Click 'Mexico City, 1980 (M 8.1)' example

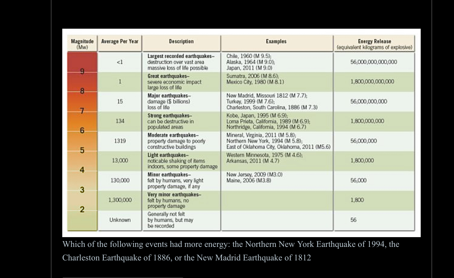point(255,82)
